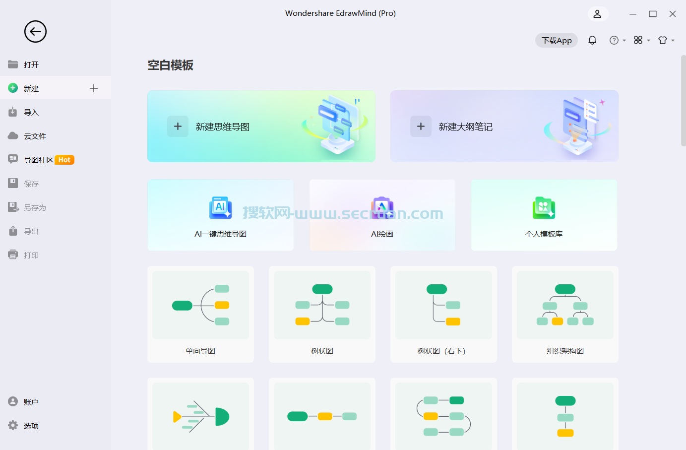Click 保存 in the sidebar
The width and height of the screenshot is (686, 450).
coord(56,184)
